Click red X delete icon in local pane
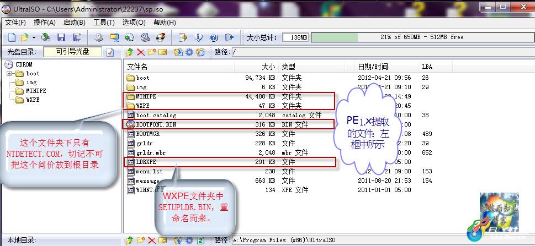 152,240
